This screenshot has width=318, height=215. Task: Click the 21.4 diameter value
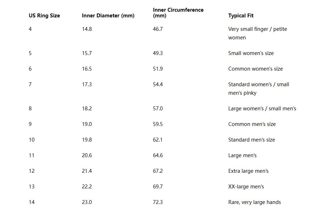pos(87,171)
